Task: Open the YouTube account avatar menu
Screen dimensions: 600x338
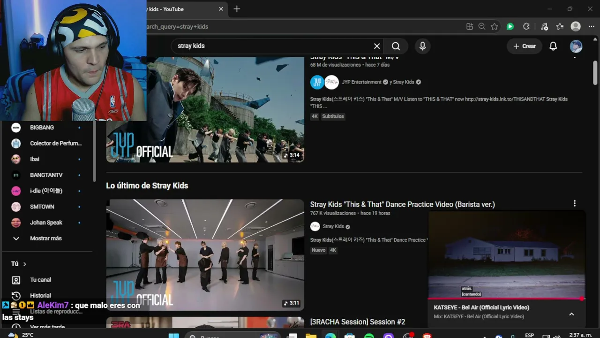Action: [x=576, y=46]
